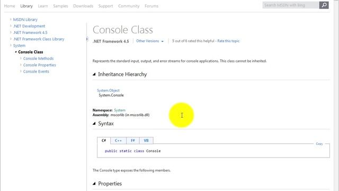Open .NET Framework 4.5 sidebar link
The width and height of the screenshot is (339, 191).
30,32
